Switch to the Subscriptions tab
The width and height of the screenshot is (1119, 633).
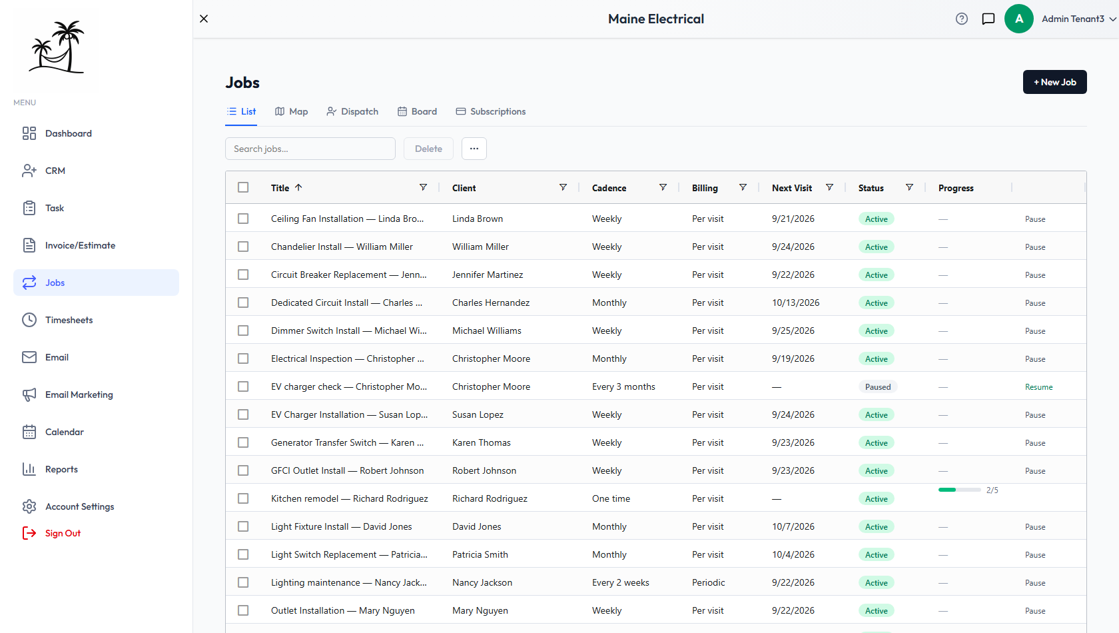pos(491,111)
